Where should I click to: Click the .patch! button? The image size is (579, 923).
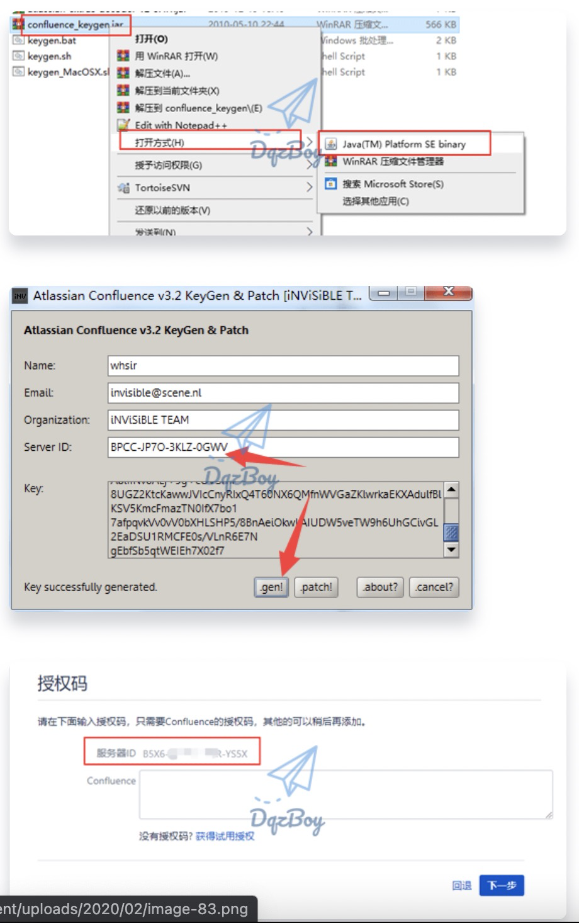[x=316, y=587]
